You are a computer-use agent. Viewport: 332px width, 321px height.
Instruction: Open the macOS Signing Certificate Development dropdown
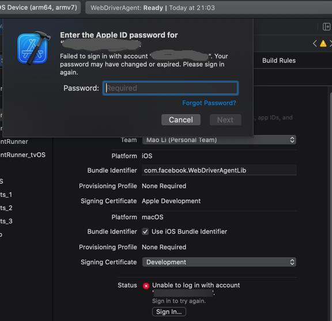(219, 262)
